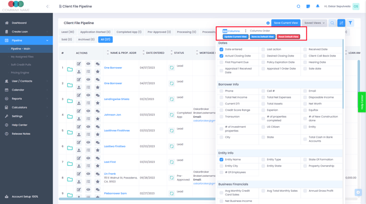Click the status refresh icon for Lin Frank

click(x=171, y=177)
